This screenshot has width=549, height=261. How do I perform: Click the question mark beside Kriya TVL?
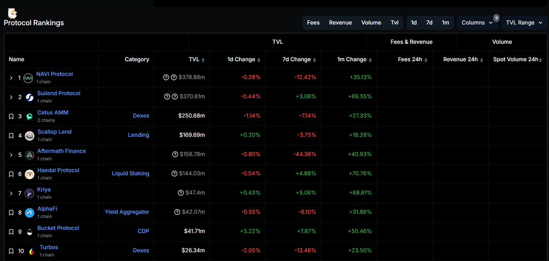tap(181, 193)
